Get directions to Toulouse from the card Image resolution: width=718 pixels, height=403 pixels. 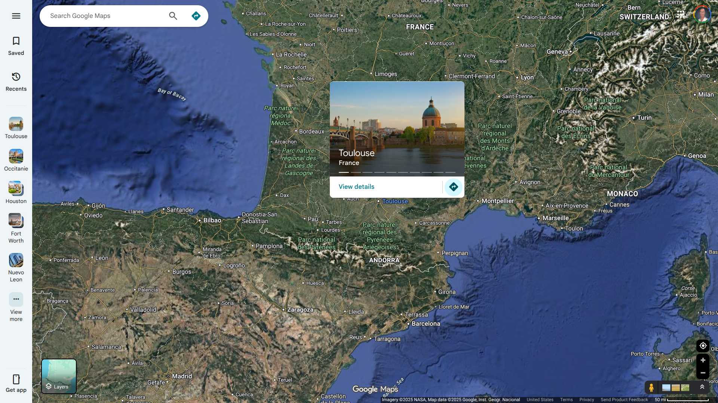coord(453,187)
